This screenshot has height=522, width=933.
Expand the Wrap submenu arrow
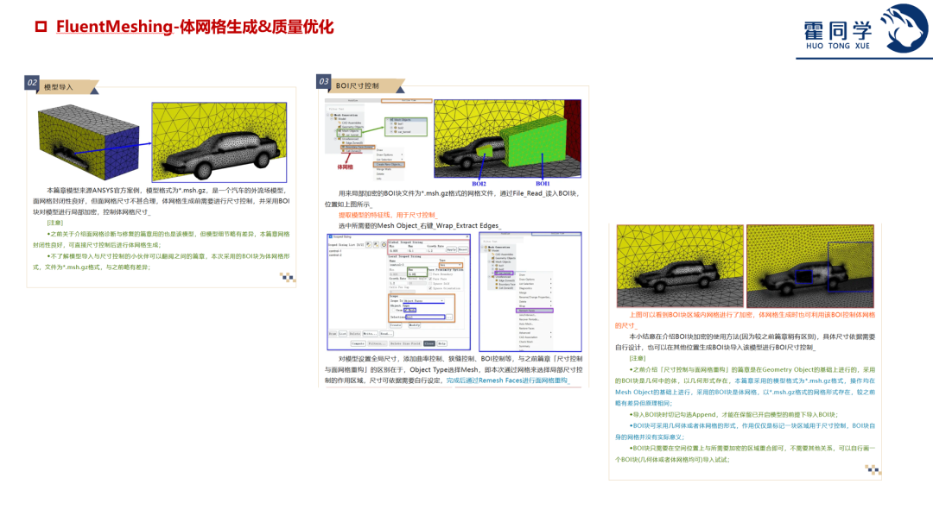(551, 305)
